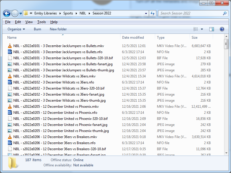Open the recent locations dropdown arrow
231x173 pixels.
coord(21,14)
